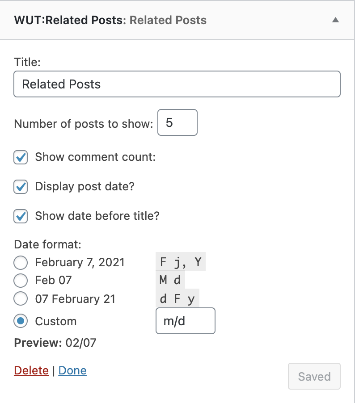Click the d F y format code
The height and width of the screenshot is (403, 355).
coord(177,298)
